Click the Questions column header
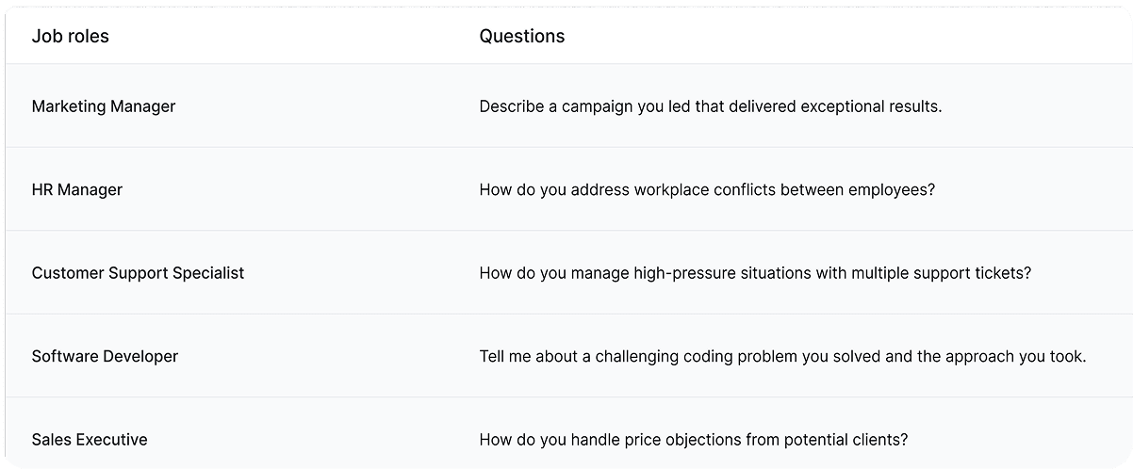1133x469 pixels. 522,37
